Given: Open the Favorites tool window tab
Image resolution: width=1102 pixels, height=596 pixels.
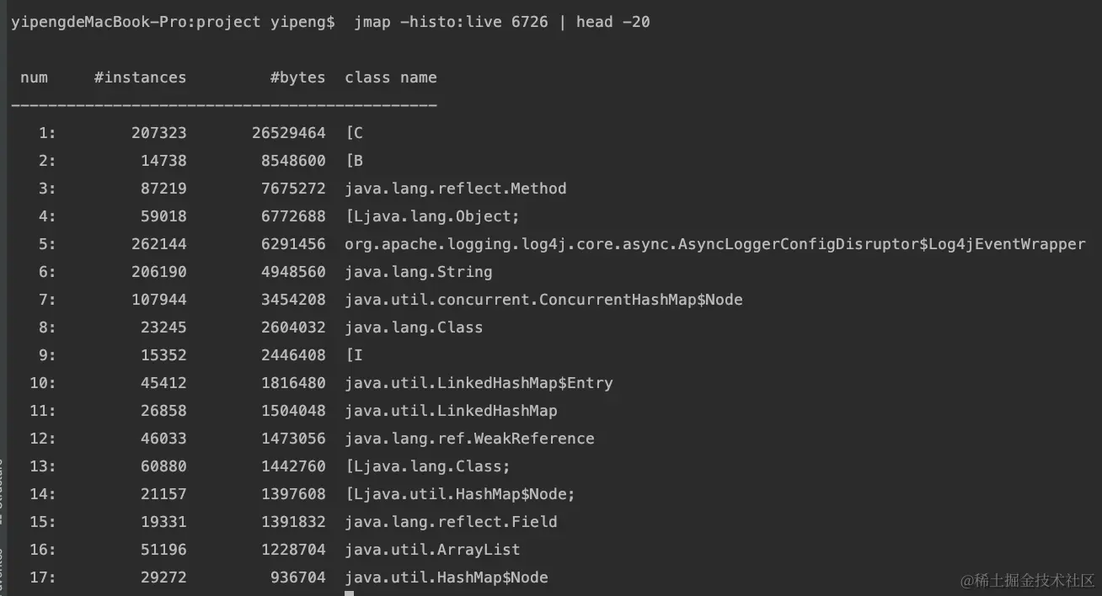Looking at the screenshot, I should click(x=3, y=572).
